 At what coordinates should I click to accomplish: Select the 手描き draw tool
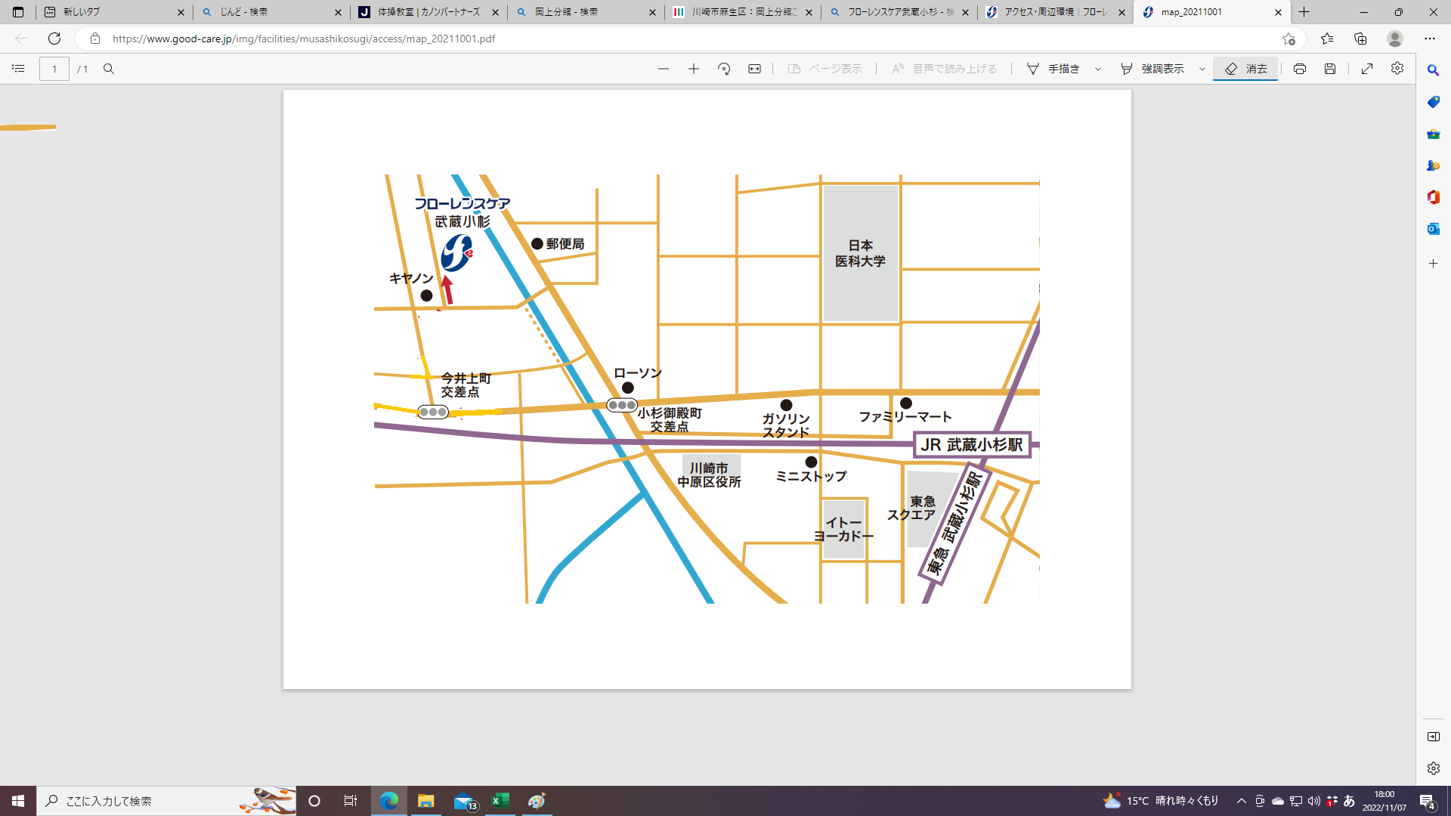pos(1053,69)
